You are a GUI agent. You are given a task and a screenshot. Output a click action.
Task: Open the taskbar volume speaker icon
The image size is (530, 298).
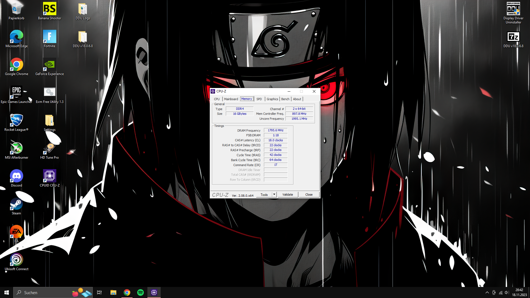[x=507, y=292]
